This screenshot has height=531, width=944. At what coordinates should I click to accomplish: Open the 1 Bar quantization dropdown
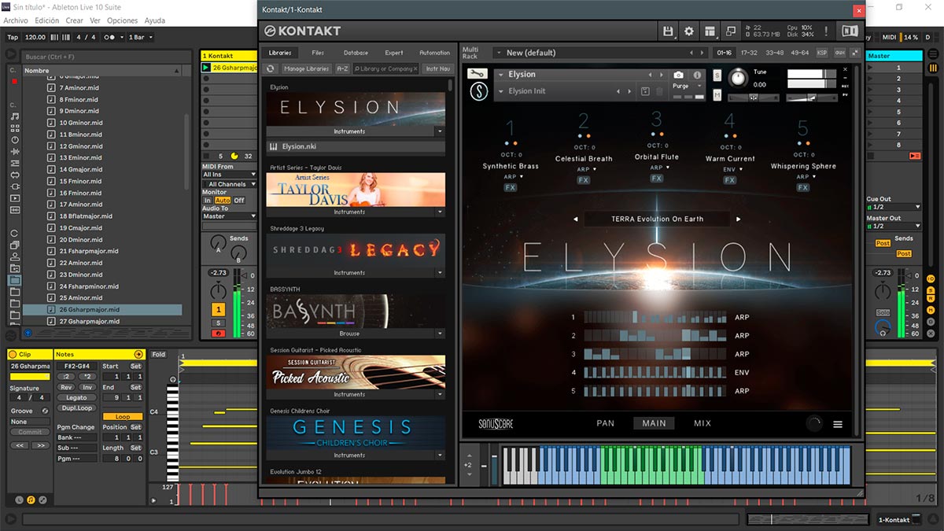pyautogui.click(x=140, y=37)
